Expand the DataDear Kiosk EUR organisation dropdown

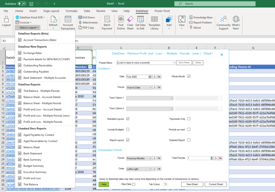[x=30, y=17]
